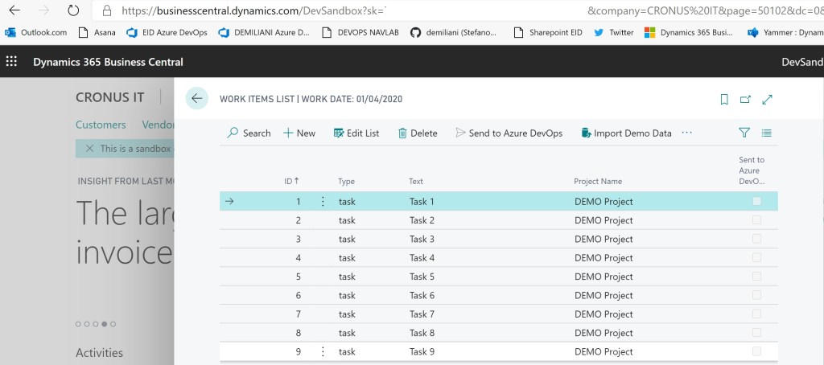Viewport: 824px width, 365px height.
Task: Show more actions ellipsis in toolbar
Action: click(x=686, y=133)
